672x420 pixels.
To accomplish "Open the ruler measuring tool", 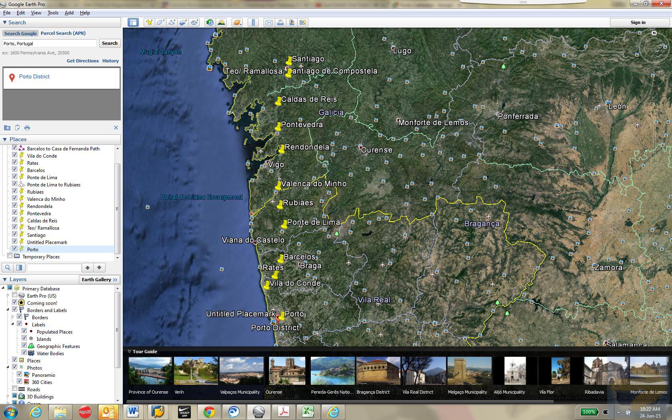I will pos(253,22).
